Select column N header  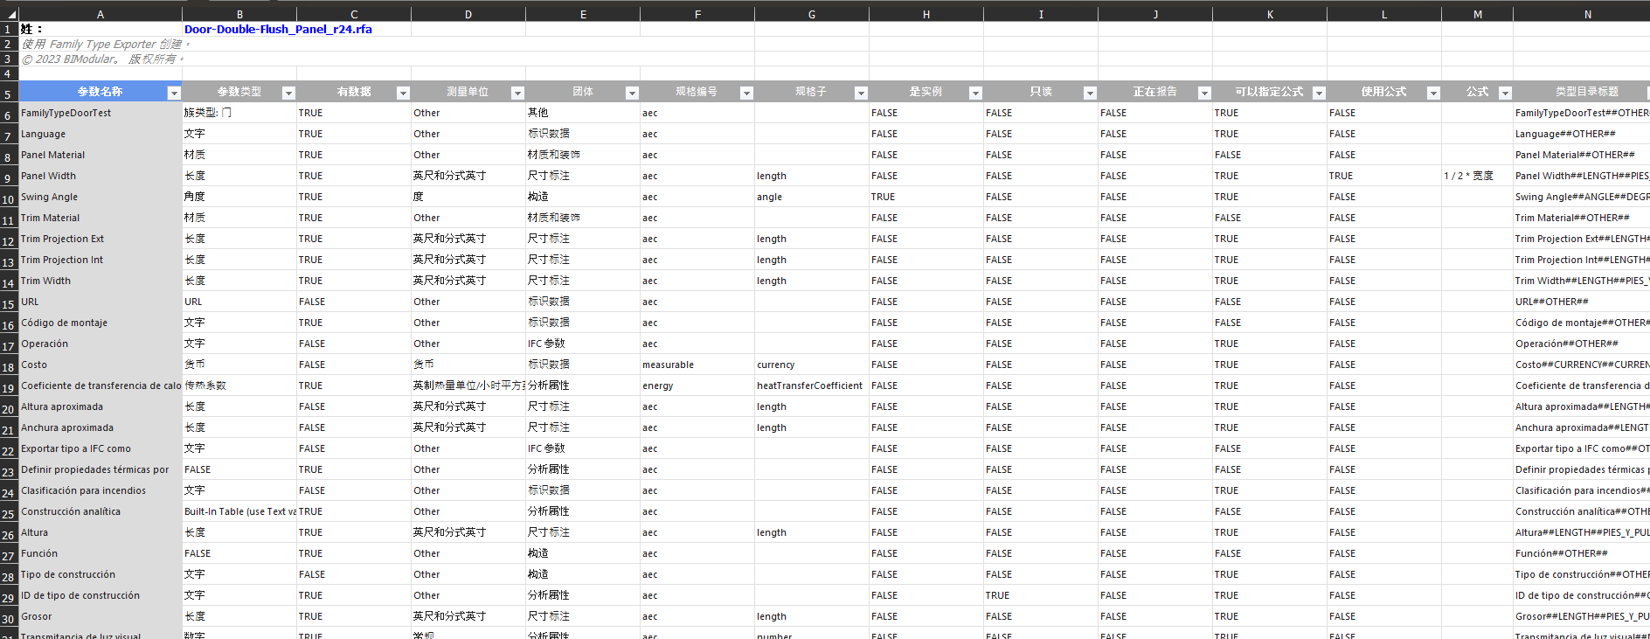pos(1582,14)
